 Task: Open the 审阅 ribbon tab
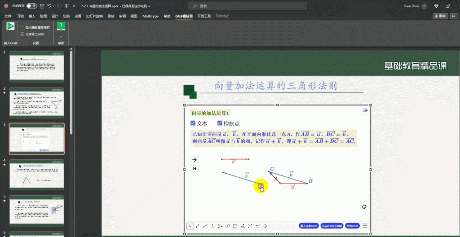(122, 16)
